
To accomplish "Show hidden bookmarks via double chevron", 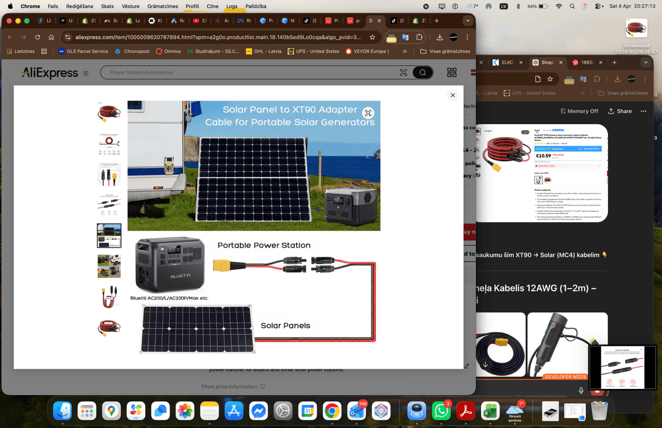I will pyautogui.click(x=405, y=51).
